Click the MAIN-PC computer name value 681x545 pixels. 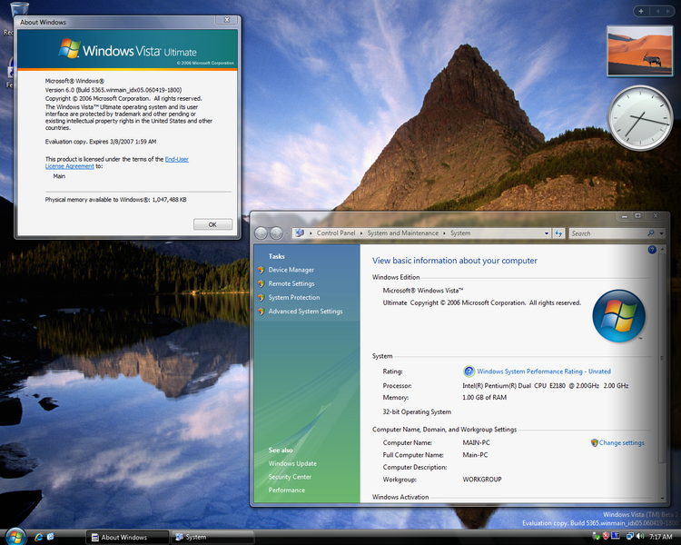pos(476,443)
